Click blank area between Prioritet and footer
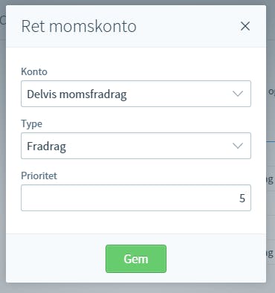This screenshot has width=275, height=293. 136,222
